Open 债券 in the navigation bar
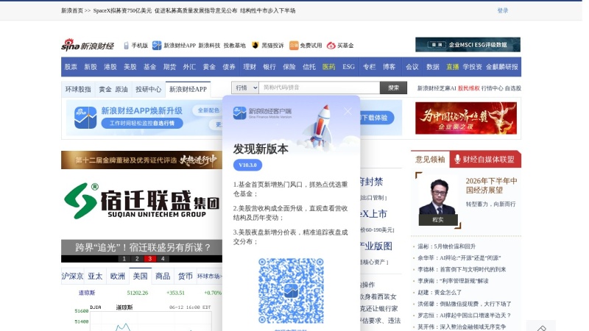This screenshot has height=331, width=589. click(x=229, y=67)
